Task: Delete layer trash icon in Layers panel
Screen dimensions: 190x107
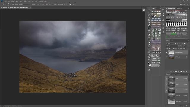Action: click(x=186, y=71)
